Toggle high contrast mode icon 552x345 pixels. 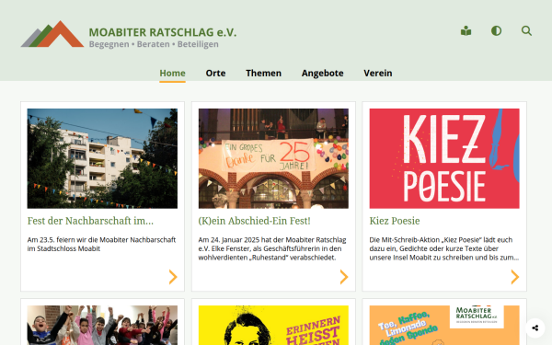point(496,31)
